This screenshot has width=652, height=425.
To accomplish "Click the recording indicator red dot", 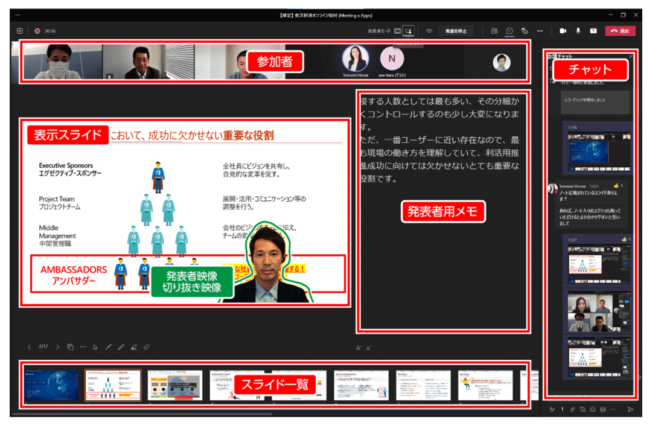I will (37, 31).
